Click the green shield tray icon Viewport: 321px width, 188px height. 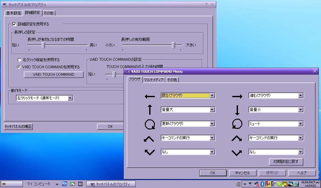click(x=279, y=184)
